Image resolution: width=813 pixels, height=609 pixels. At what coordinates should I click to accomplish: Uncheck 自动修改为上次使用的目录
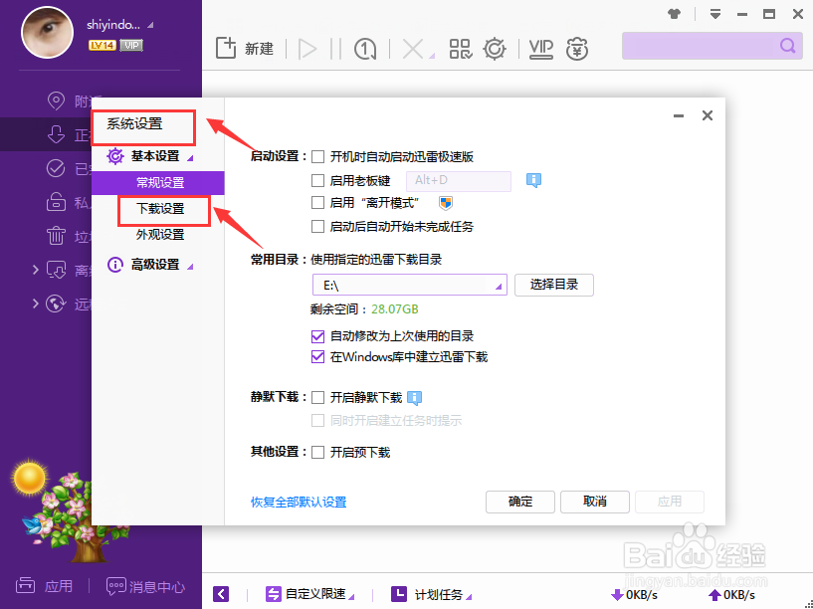point(317,336)
